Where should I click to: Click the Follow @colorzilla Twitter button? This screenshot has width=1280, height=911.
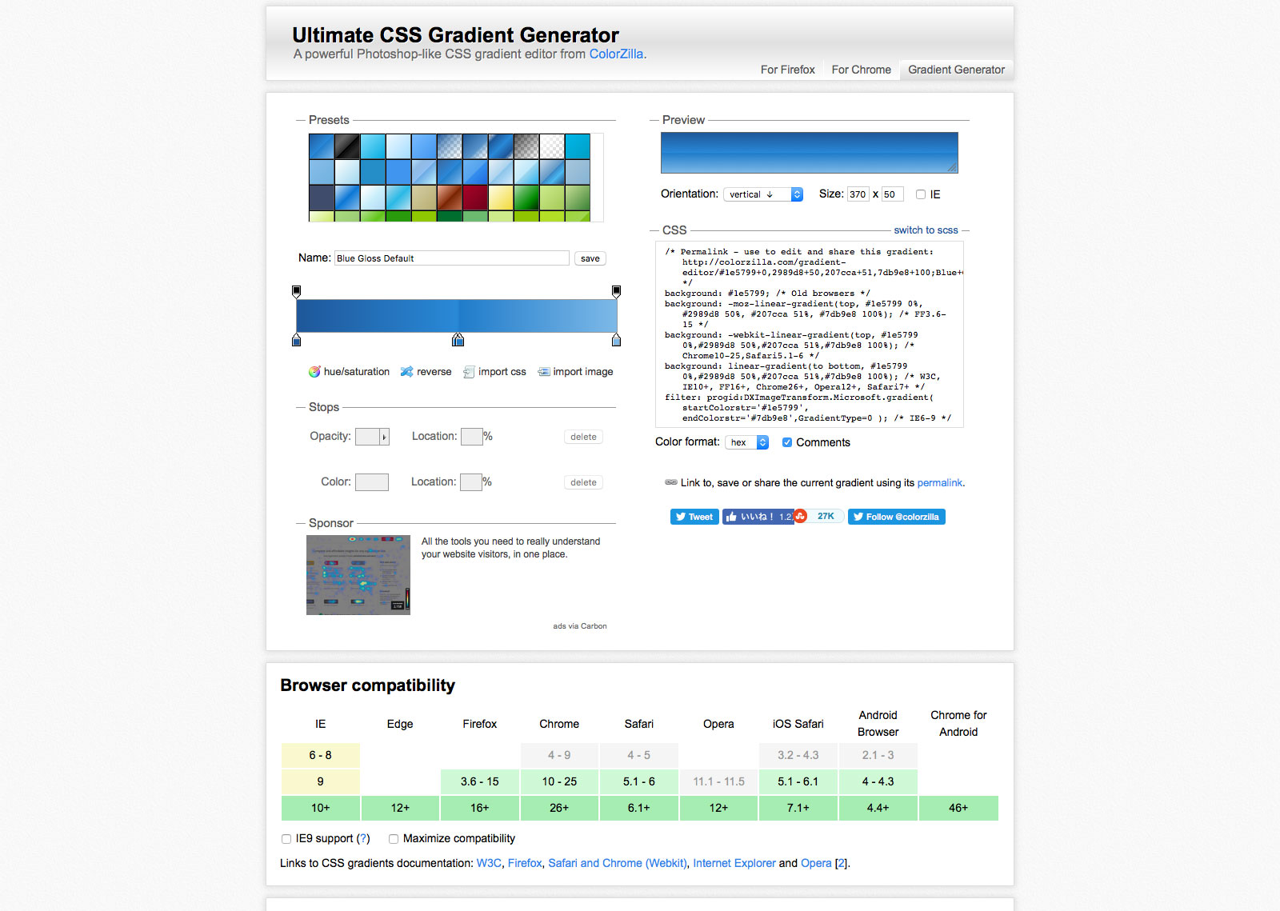[x=896, y=517]
